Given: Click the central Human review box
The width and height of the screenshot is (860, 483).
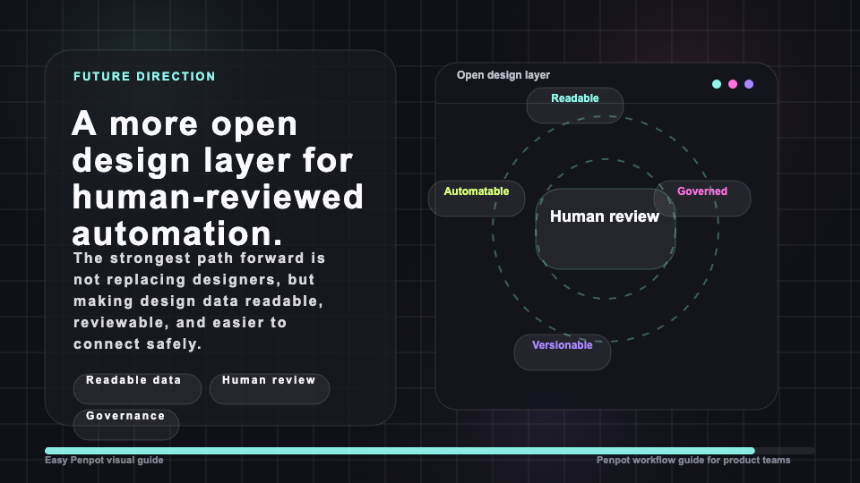Looking at the screenshot, I should click(606, 229).
